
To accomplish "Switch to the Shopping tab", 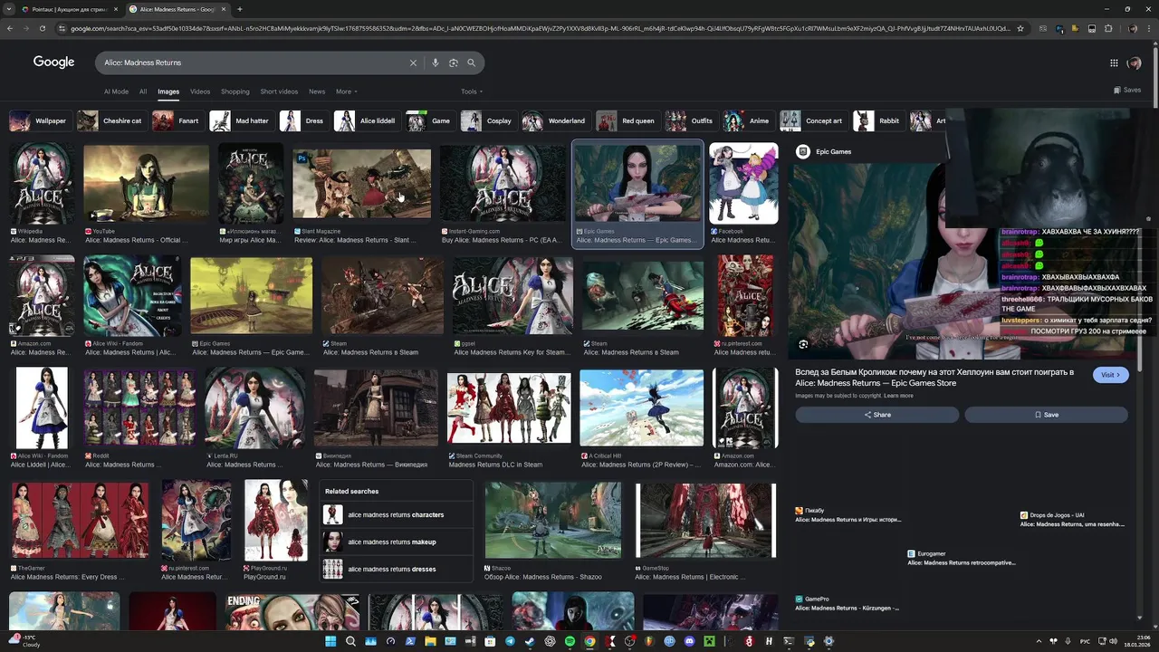I will pyautogui.click(x=235, y=91).
